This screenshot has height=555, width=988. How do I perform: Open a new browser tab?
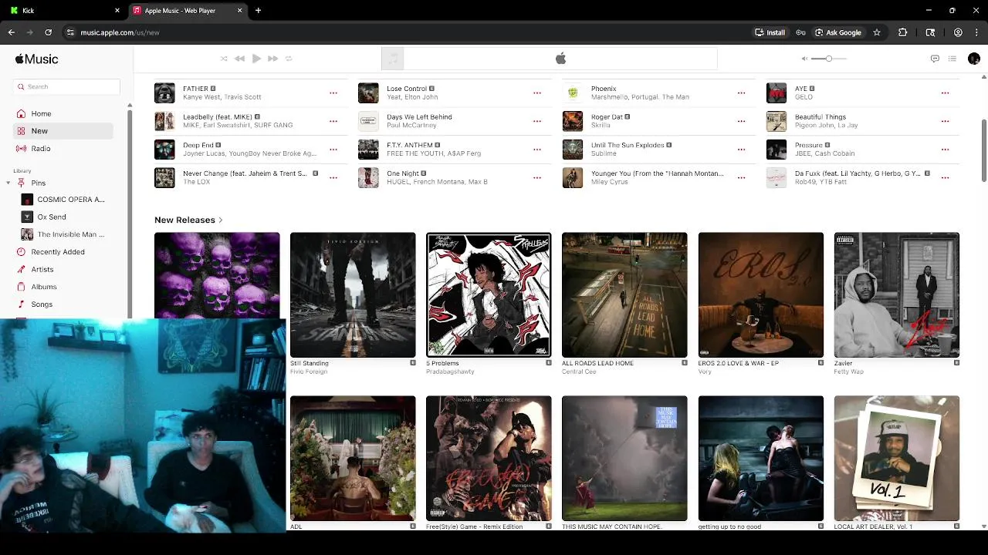coord(258,11)
